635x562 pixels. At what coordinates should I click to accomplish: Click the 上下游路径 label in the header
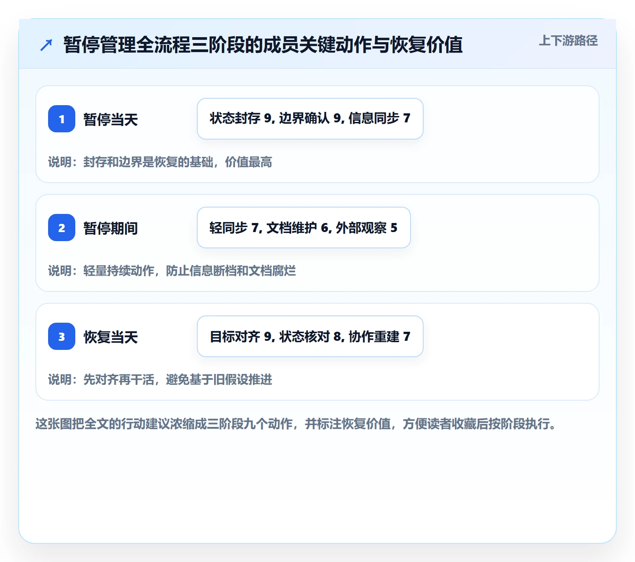tap(568, 41)
